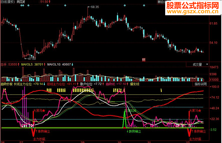The width and height of the screenshot is (222, 143).
Task: Click the rightmost diamond info marker at the chart top
Action: tap(144, 5)
